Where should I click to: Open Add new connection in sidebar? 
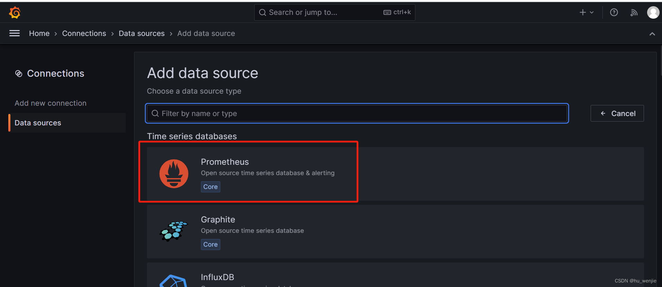pyautogui.click(x=51, y=103)
